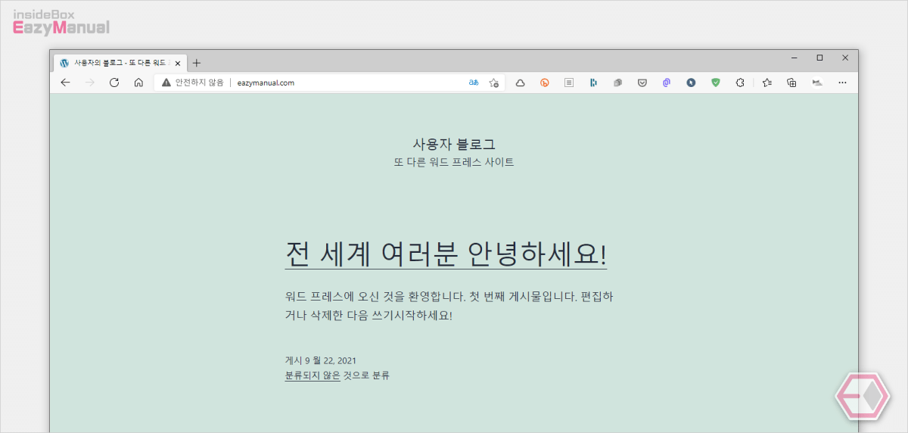The image size is (908, 433).
Task: Click the 또 다른 워드 프레스 사이트 tagline
Action: (x=454, y=162)
